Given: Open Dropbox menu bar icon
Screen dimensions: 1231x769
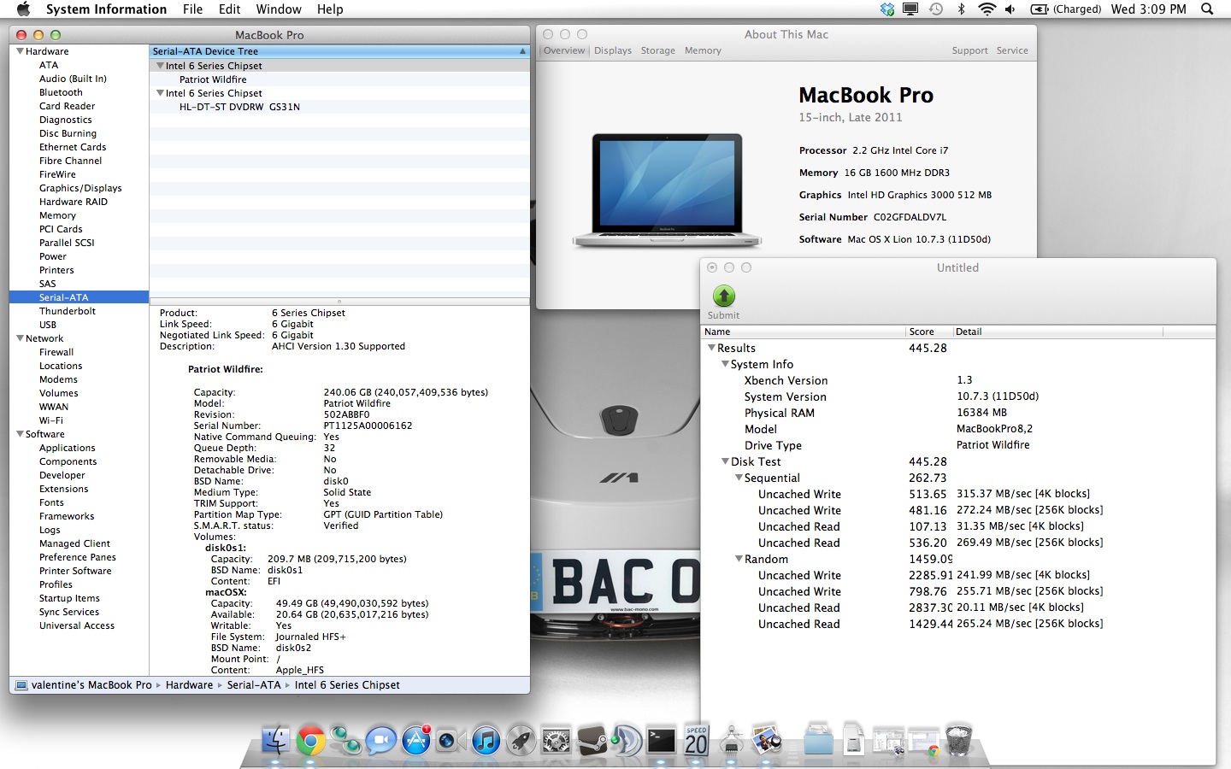Looking at the screenshot, I should (887, 9).
